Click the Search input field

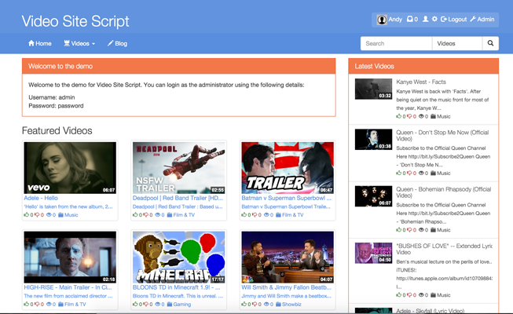click(396, 43)
